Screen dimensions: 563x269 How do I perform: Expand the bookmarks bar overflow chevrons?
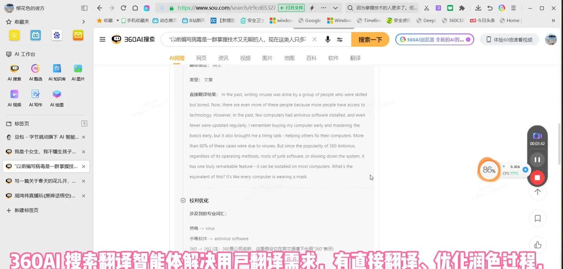pyautogui.click(x=553, y=20)
